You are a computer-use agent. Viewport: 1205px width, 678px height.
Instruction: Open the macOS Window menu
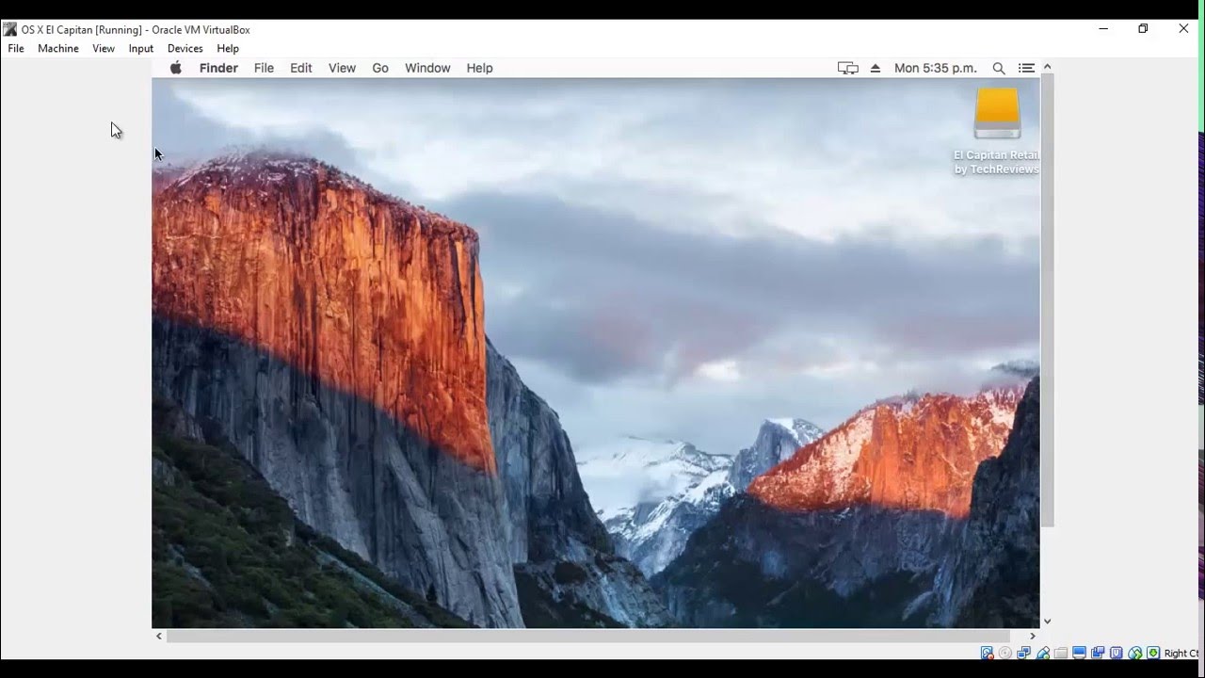[427, 68]
